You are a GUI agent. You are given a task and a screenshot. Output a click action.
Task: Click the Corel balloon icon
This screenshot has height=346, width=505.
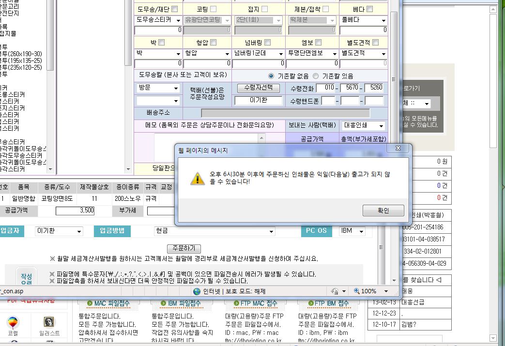14,323
